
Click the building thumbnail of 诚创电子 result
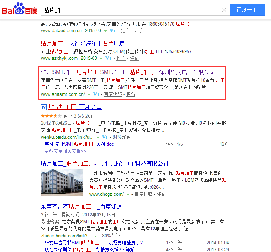62,182
